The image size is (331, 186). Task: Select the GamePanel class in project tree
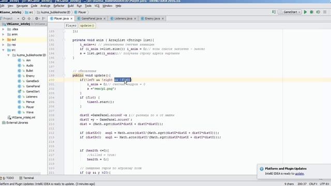tap(33, 86)
